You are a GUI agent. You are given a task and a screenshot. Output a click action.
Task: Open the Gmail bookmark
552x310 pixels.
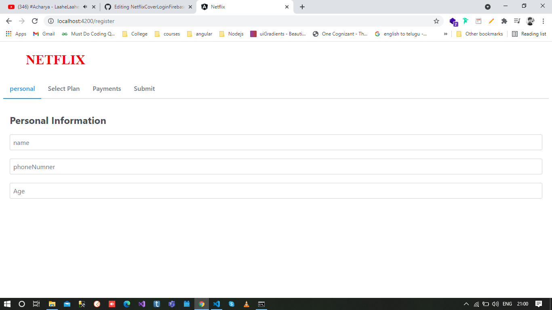(x=43, y=34)
